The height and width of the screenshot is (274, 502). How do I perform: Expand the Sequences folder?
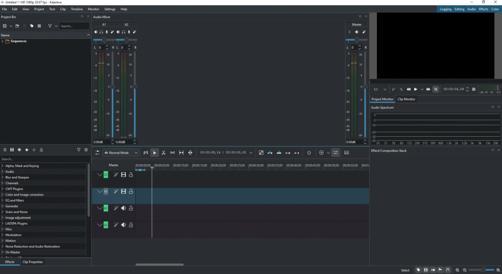tap(2, 41)
